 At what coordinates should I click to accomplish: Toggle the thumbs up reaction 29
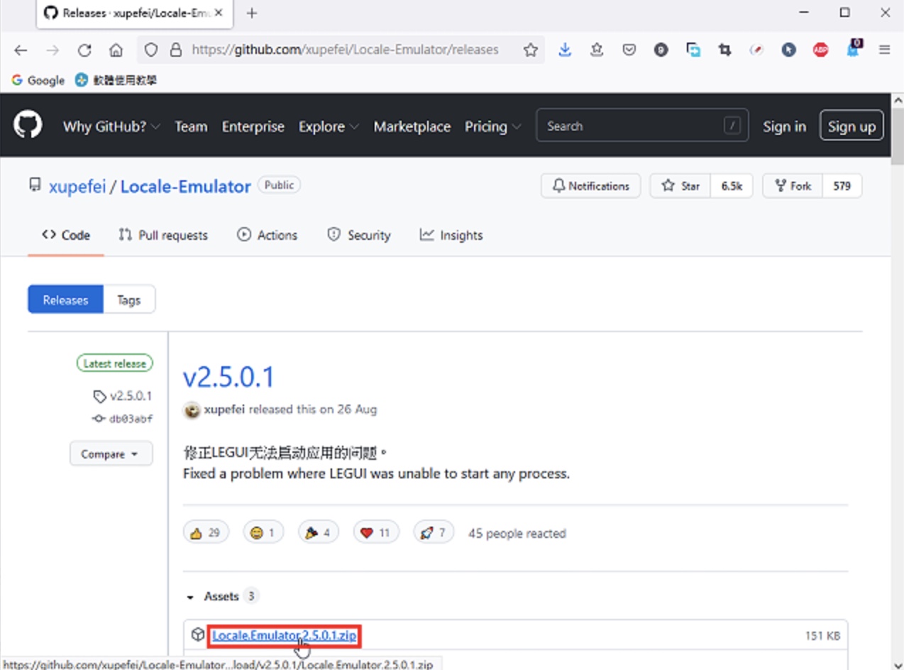[206, 532]
